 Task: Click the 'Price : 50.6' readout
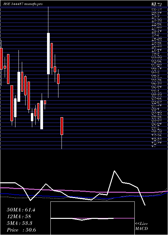pyautogui.click(x=21, y=230)
